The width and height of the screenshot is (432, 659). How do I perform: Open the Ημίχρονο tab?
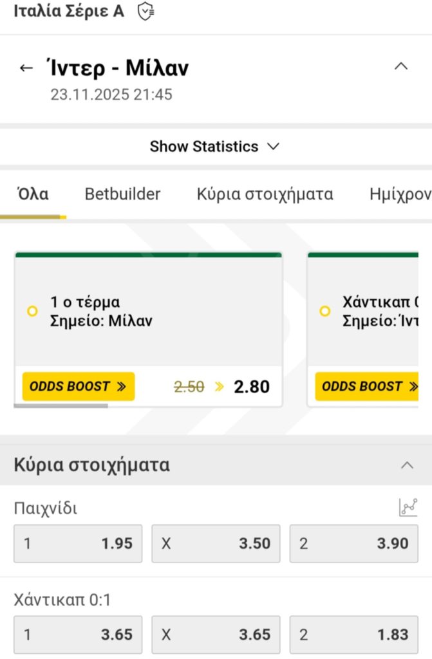click(400, 194)
